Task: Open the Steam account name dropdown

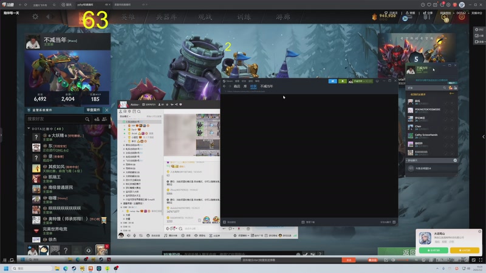Action: [361, 81]
